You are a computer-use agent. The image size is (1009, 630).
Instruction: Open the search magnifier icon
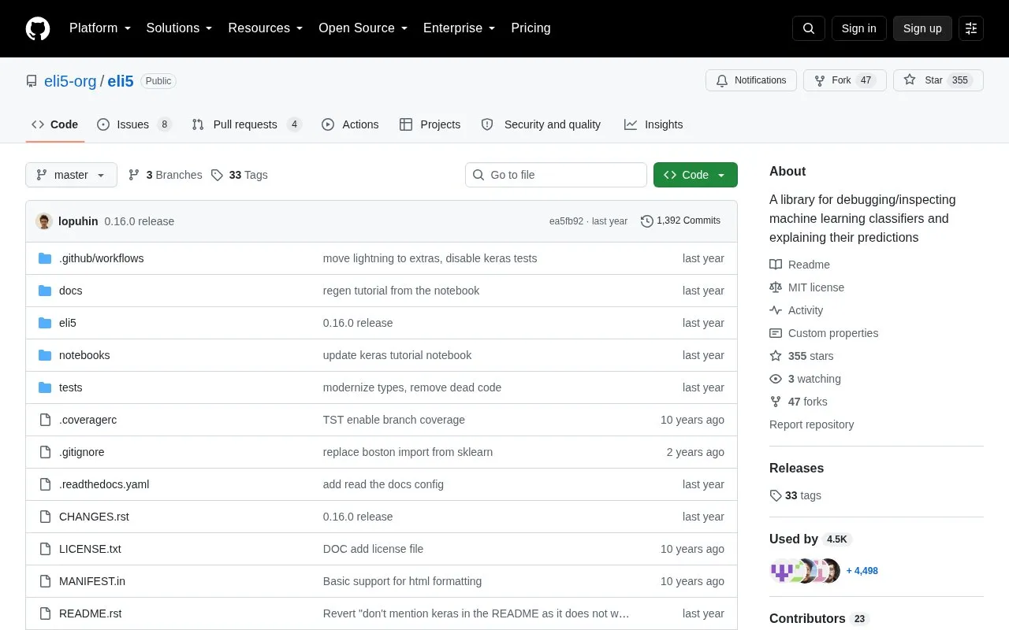pos(809,28)
